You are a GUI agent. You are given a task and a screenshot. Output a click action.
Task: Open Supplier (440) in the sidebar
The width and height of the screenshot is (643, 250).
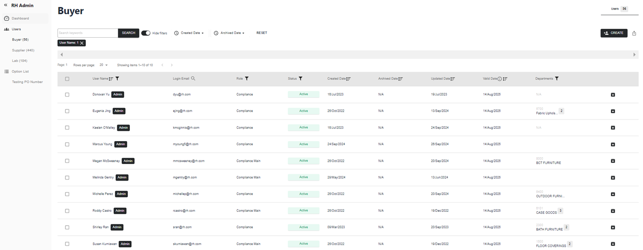23,50
